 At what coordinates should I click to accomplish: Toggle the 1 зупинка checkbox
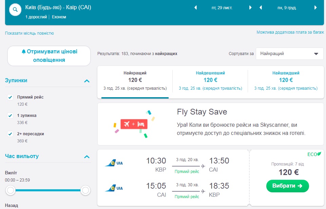[x=10, y=116]
